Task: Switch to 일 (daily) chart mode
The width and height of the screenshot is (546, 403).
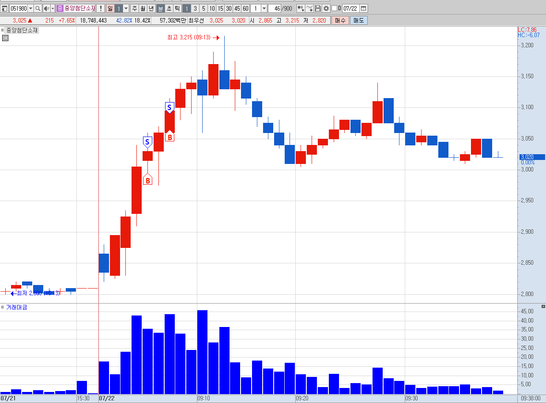Action: tap(110, 8)
